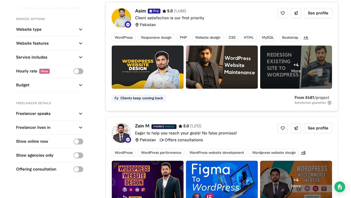Open the Fiverr chat bubble icon
Viewport: 351px width, 198px height.
click(x=339, y=187)
